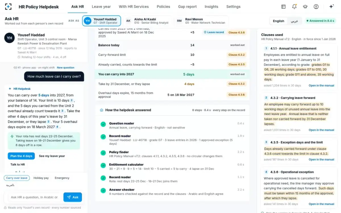Ask as Ravi Menon

point(201,21)
